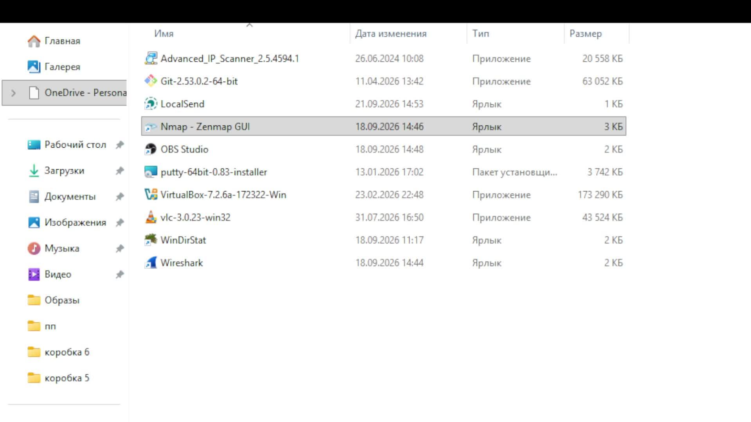Screen dimensions: 751x422
Task: Select file name VirtualBox-7.2.6a-172322-Win
Action: [223, 195]
